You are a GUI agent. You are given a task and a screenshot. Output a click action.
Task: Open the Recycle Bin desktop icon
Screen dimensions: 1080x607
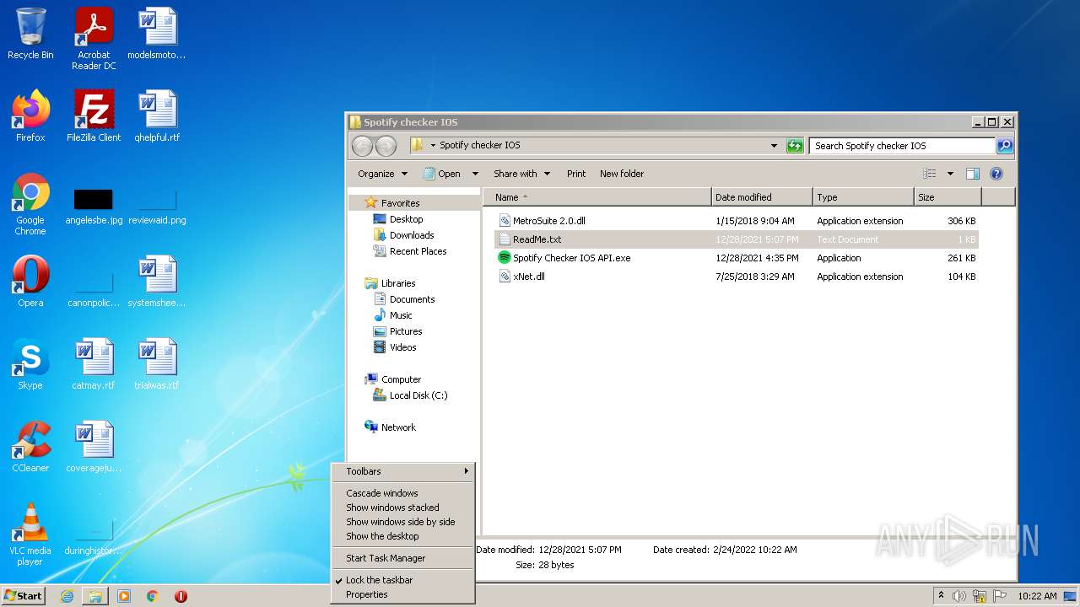(x=30, y=34)
